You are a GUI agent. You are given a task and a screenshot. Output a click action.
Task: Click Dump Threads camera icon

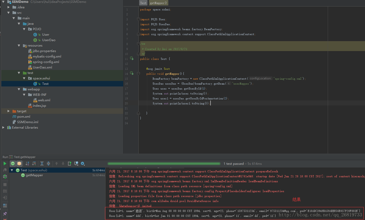tap(5, 191)
